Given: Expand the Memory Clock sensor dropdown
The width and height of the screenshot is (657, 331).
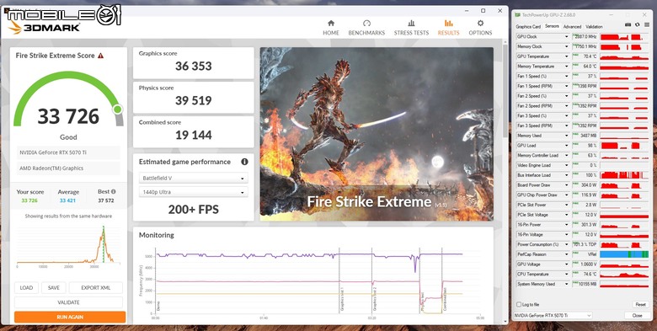Looking at the screenshot, I should pyautogui.click(x=567, y=46).
